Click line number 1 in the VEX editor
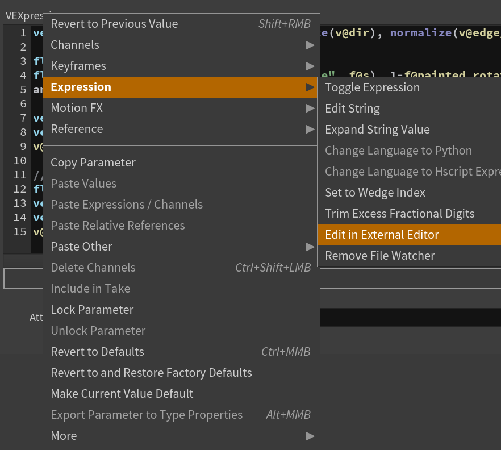 point(23,33)
